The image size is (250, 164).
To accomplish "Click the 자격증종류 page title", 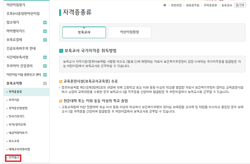I will 77,12.
